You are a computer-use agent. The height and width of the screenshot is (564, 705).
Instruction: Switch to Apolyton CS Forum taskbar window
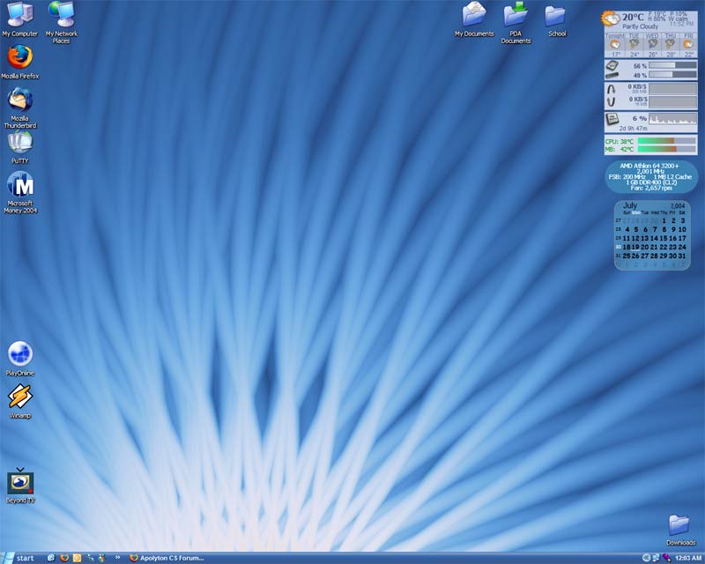coord(167,558)
